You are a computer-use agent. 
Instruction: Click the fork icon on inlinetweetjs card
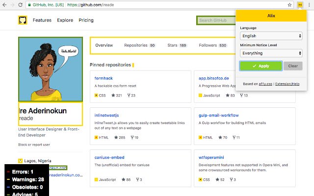(132, 137)
